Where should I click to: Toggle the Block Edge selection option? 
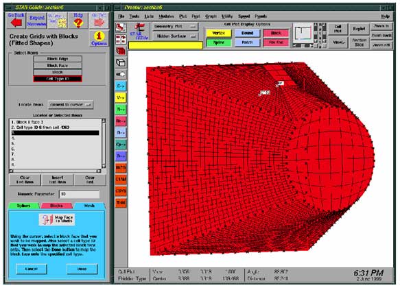[58, 59]
